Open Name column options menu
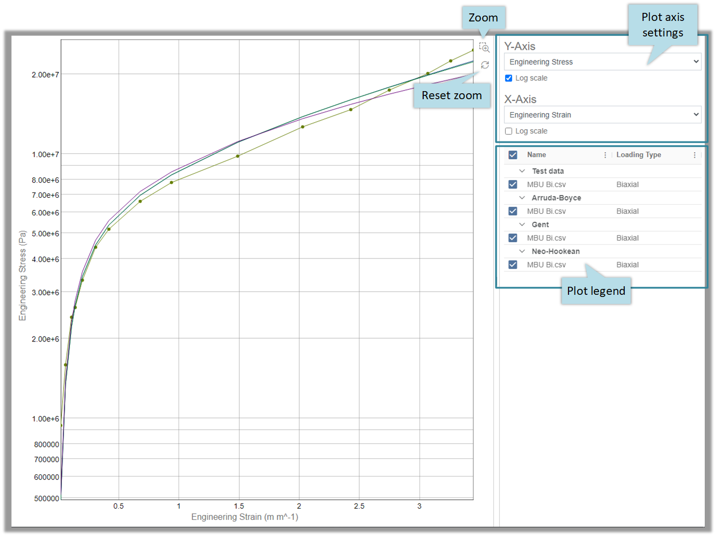Viewport: 716px width, 536px height. pyautogui.click(x=605, y=155)
